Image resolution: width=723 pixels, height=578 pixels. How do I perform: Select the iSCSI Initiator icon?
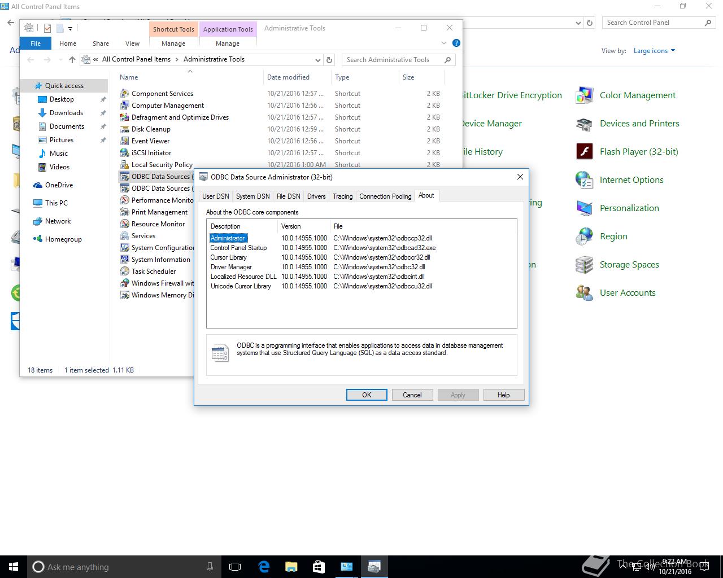125,153
